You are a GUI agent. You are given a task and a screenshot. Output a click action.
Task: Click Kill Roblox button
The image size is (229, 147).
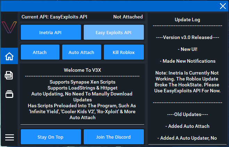124,52
